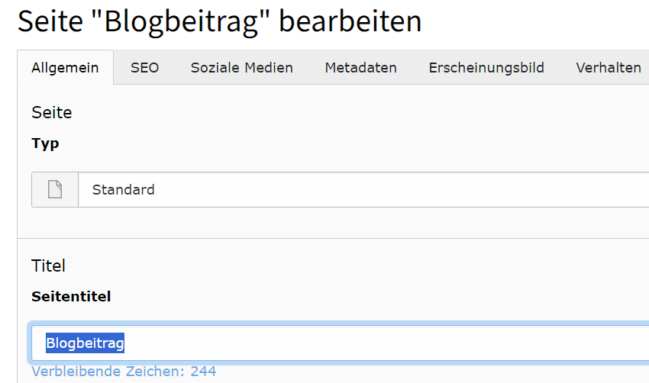649x383 pixels.
Task: Go to the Verhalten tab
Action: click(x=609, y=67)
